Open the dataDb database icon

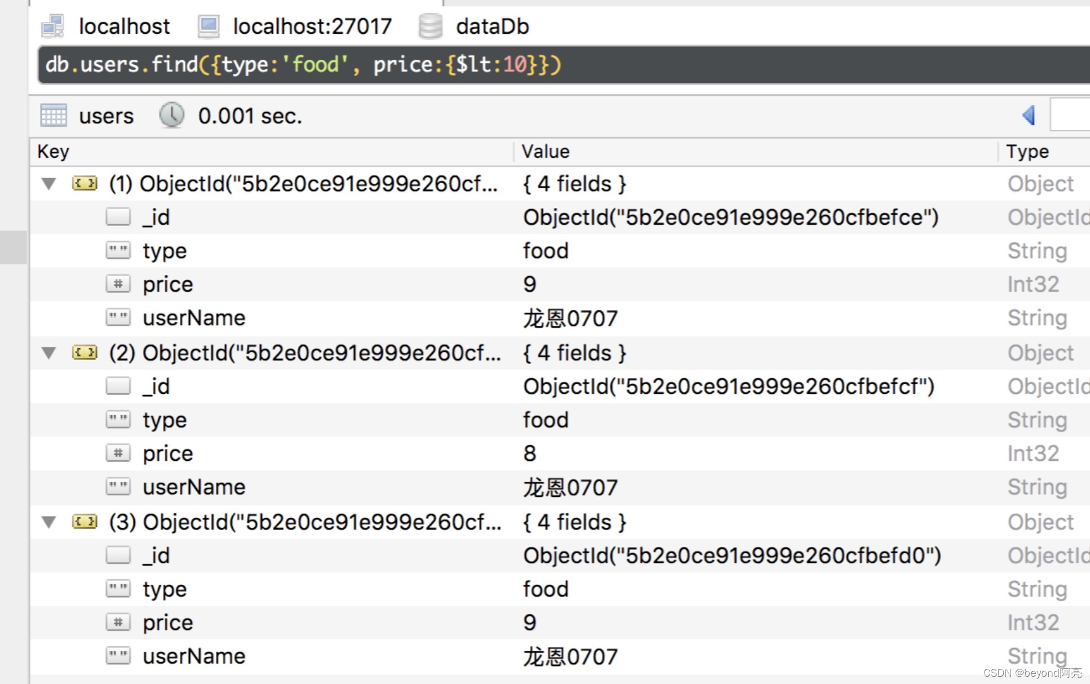point(430,26)
